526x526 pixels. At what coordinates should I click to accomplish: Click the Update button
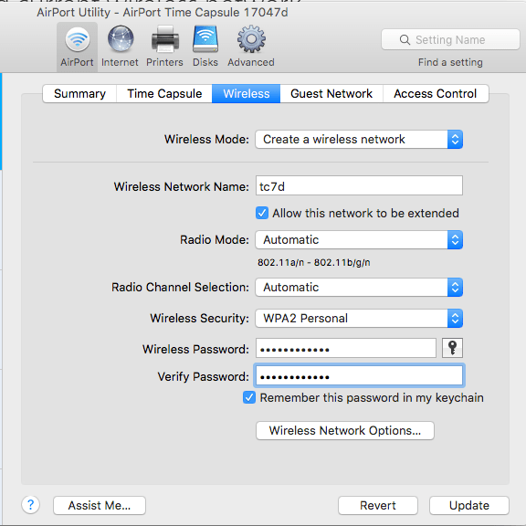point(469,505)
